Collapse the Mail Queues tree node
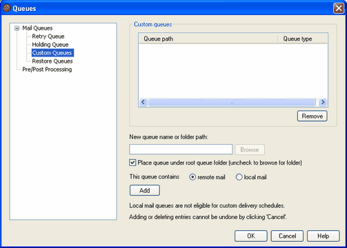This screenshot has width=347, height=248. 17,28
